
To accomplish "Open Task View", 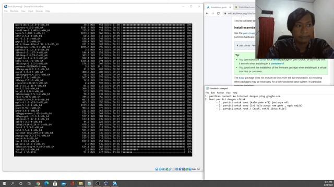I will pos(29,183).
